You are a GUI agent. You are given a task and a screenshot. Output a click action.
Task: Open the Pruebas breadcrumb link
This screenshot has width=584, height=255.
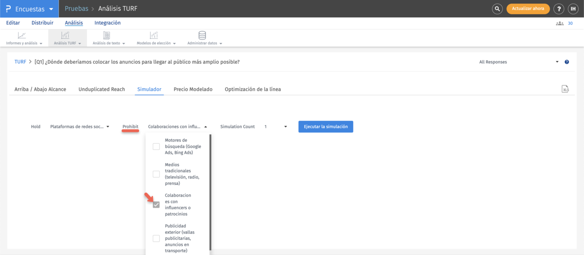(x=76, y=9)
